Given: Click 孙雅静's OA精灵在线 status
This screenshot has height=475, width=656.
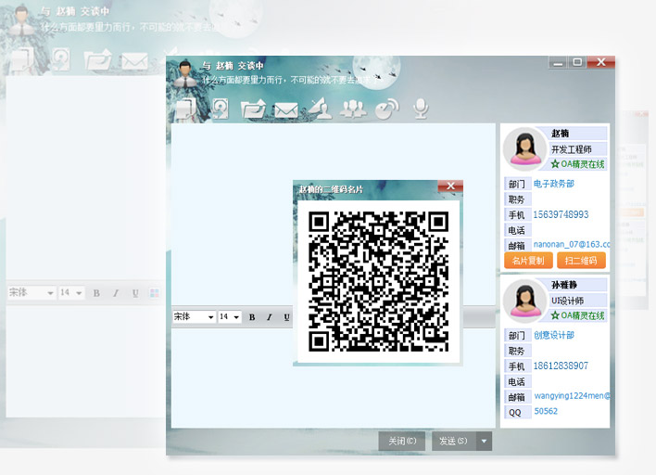Looking at the screenshot, I should [578, 315].
